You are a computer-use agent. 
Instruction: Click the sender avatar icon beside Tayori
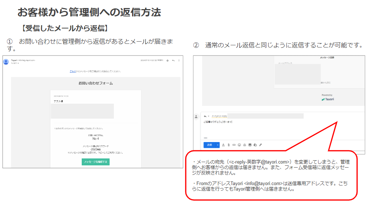click(x=6, y=62)
